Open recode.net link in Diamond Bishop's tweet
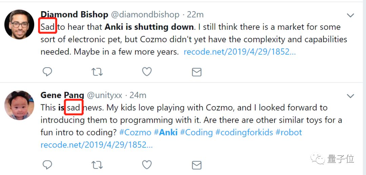Image resolution: width=366 pixels, height=175 pixels. click(x=239, y=52)
